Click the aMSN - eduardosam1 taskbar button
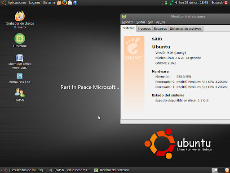 (x=70, y=170)
